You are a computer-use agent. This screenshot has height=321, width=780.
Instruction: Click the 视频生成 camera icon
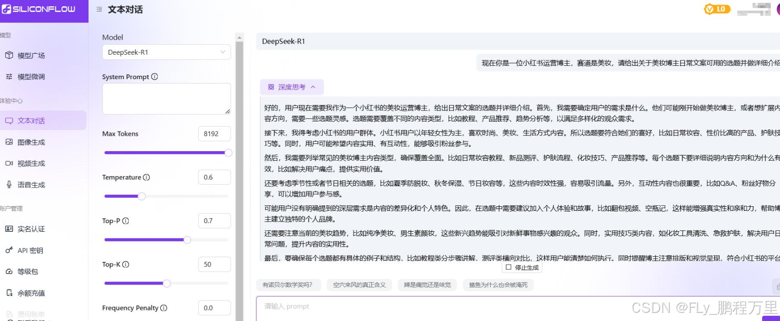coord(9,163)
